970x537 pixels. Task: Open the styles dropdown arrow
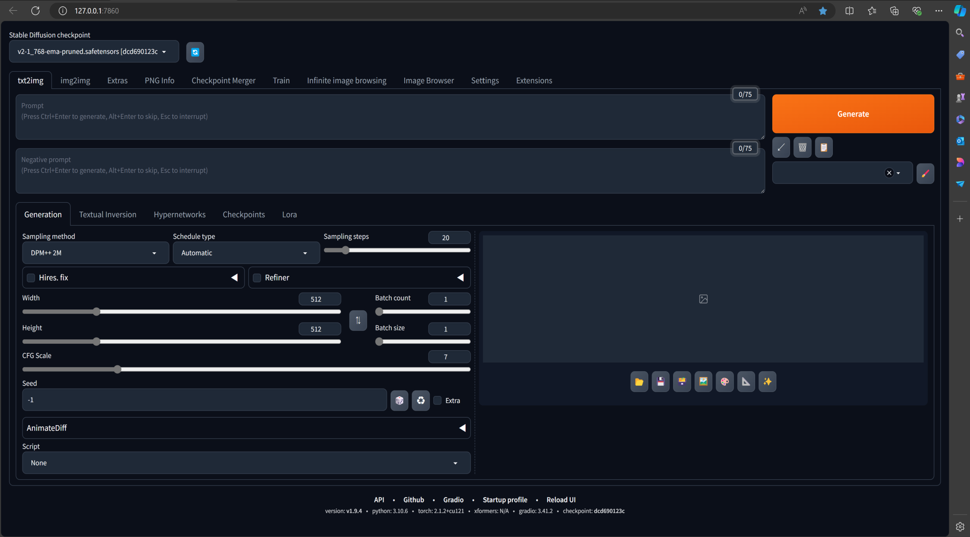pos(898,173)
